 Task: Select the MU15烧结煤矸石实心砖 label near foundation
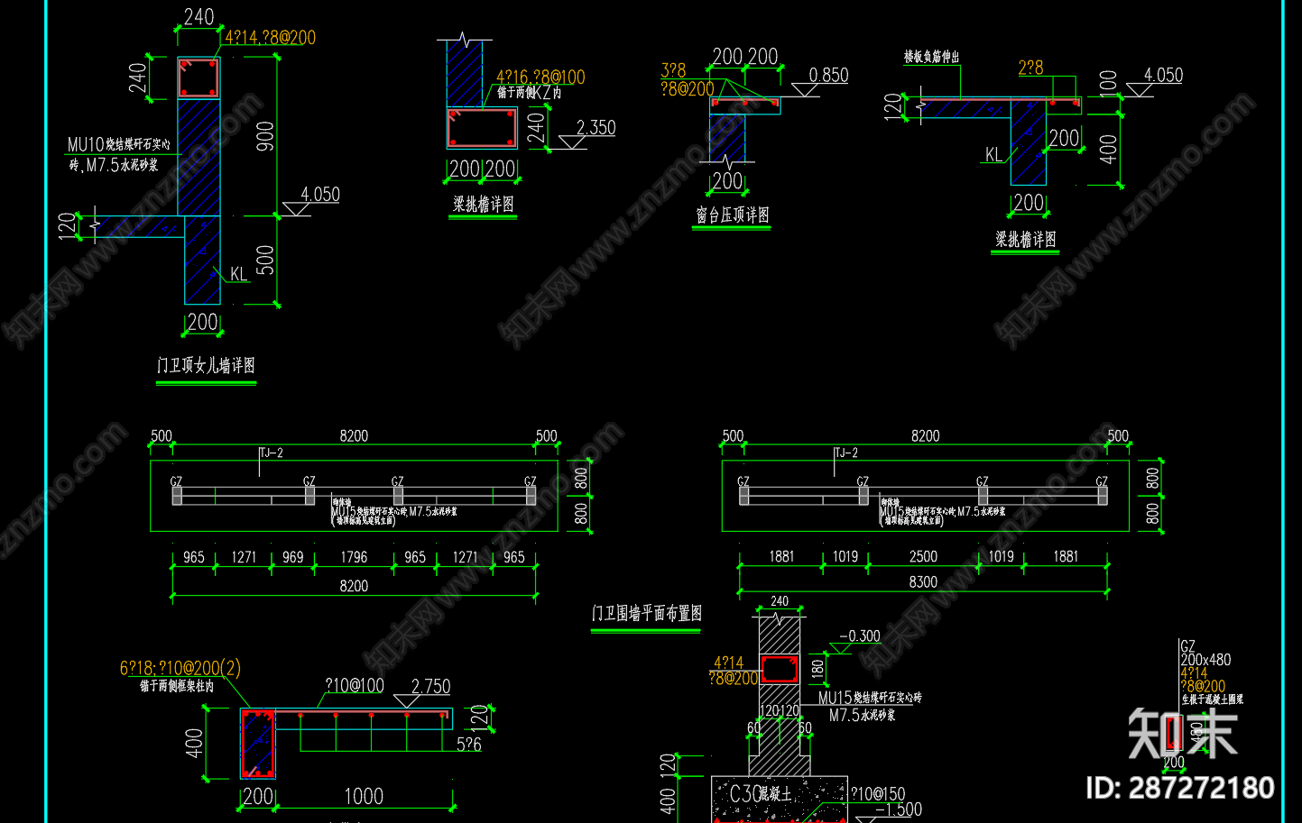(870, 698)
